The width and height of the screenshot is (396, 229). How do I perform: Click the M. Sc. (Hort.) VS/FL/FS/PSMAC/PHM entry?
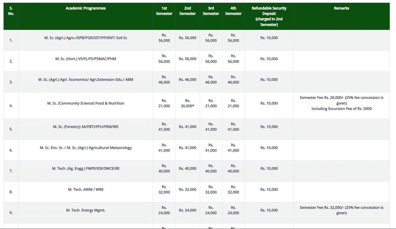point(86,59)
